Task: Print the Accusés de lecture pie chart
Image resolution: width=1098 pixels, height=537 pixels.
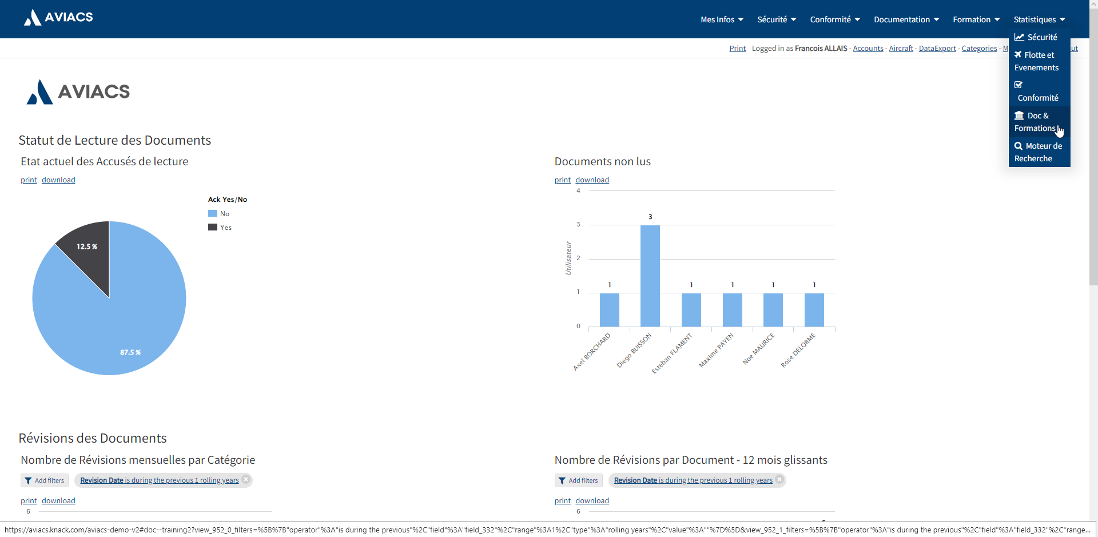Action: point(29,180)
